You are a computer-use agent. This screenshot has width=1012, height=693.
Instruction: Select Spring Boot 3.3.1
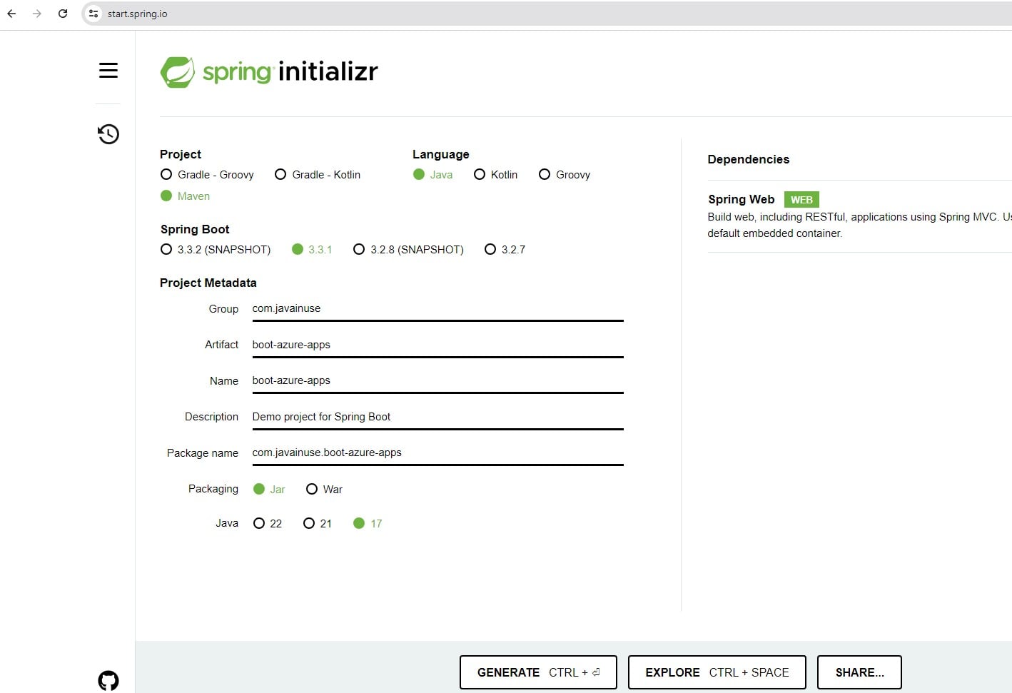[x=312, y=250]
